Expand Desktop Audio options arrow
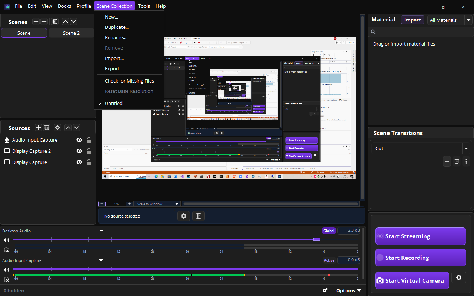 coord(101,231)
